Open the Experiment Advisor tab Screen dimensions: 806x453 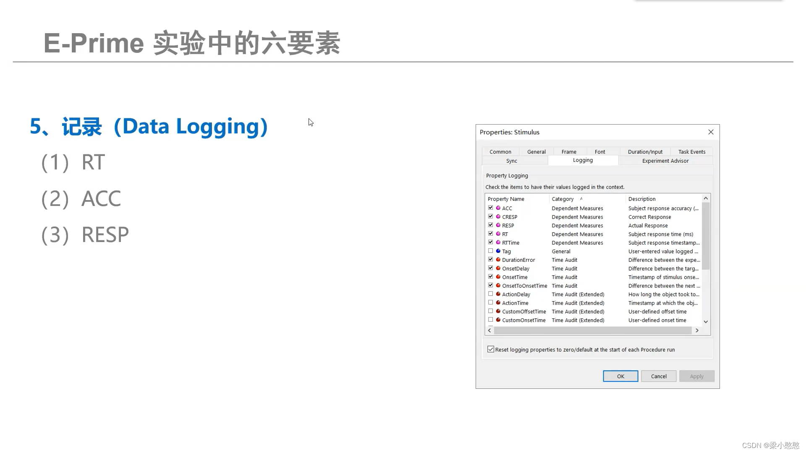pos(665,161)
